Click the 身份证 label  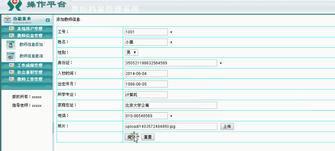point(65,63)
